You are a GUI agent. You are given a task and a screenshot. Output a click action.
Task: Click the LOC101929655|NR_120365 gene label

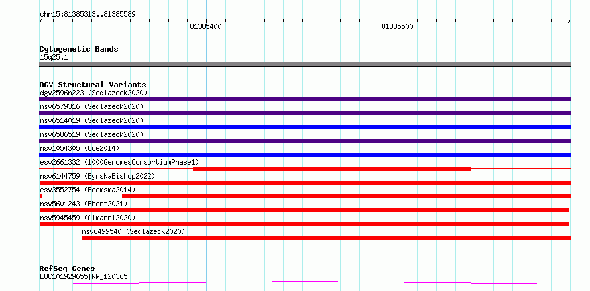[84, 276]
